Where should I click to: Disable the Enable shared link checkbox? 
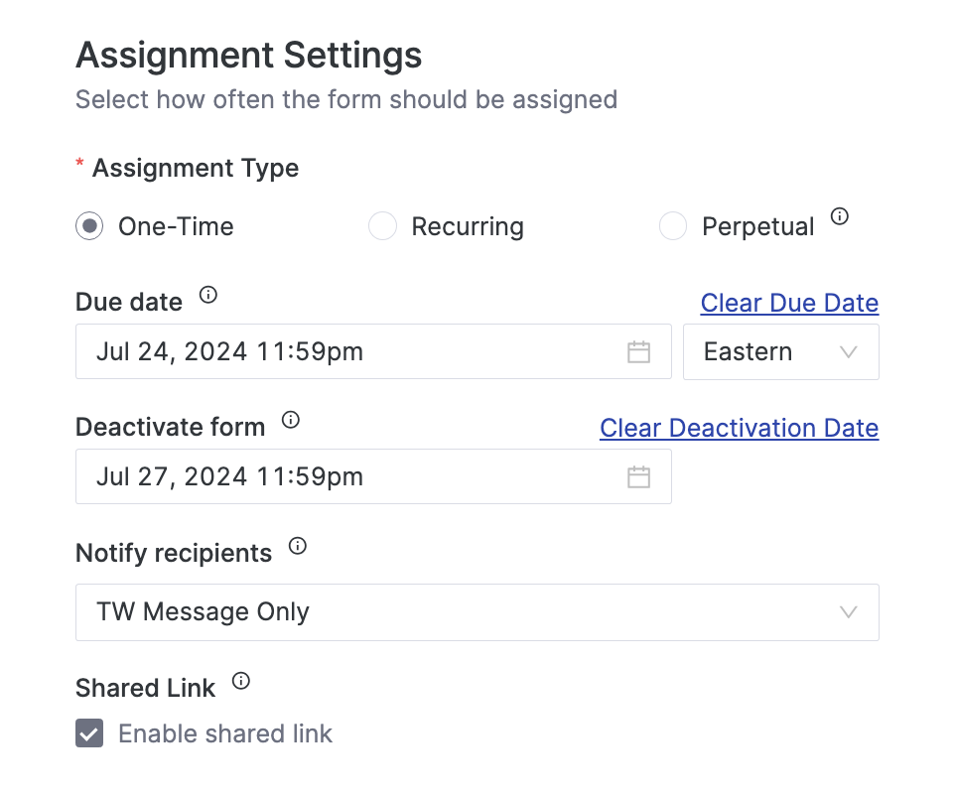[88, 733]
